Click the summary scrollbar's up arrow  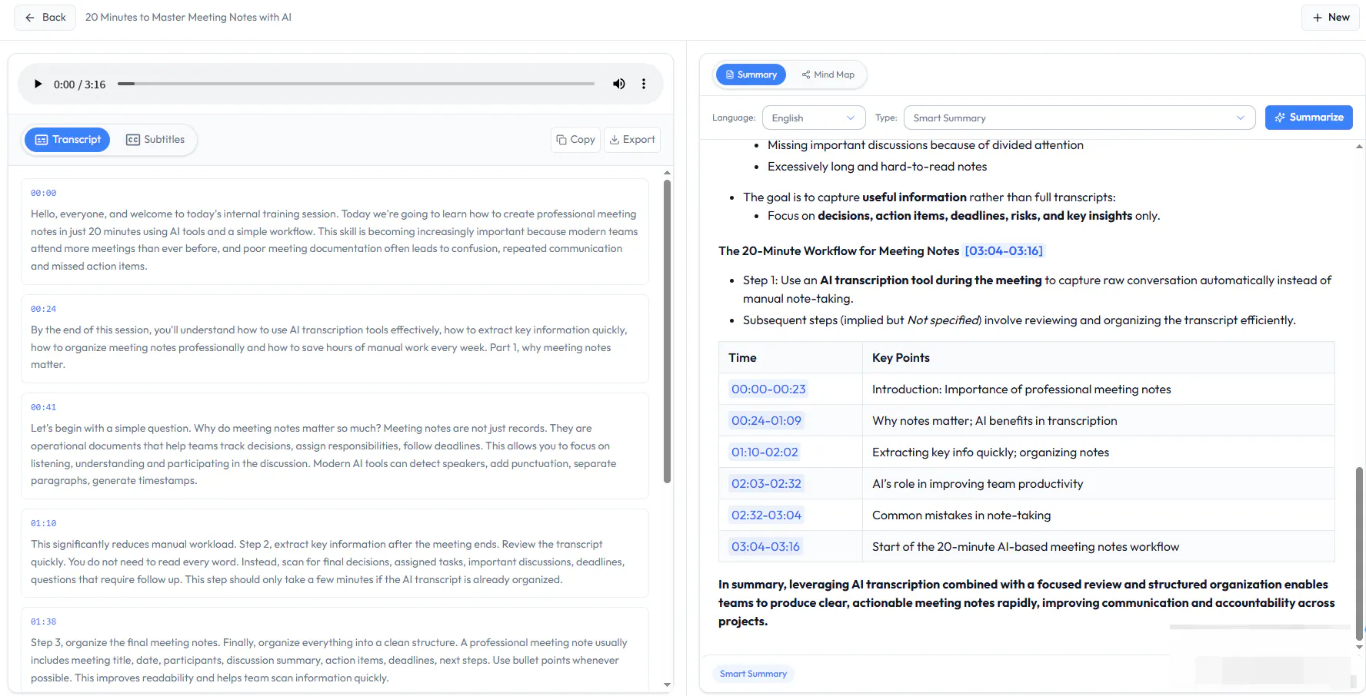tap(1359, 146)
